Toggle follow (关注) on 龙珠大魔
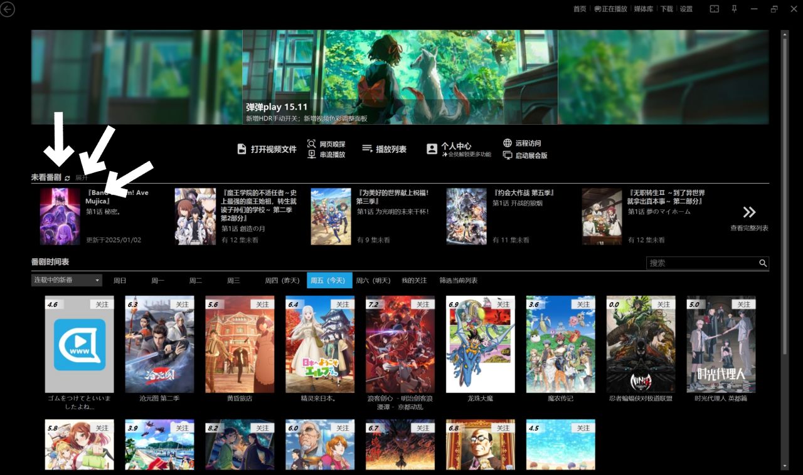Viewport: 803px width, 475px height. (x=503, y=305)
